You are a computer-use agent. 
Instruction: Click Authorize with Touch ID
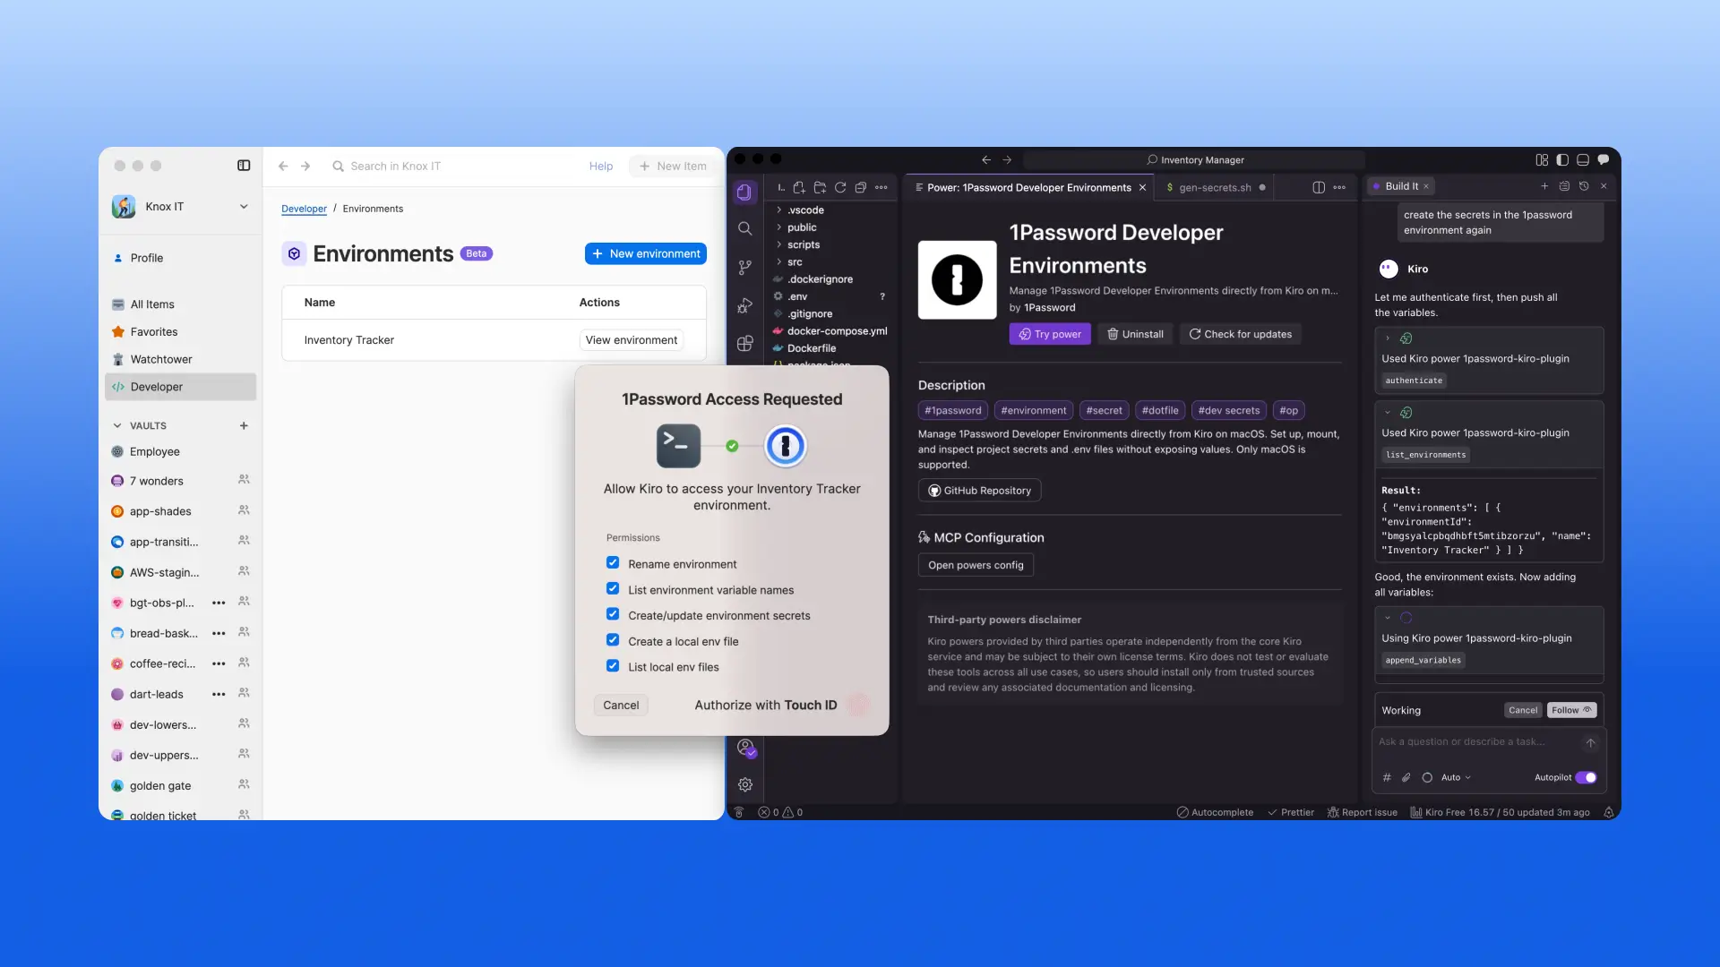[766, 706]
